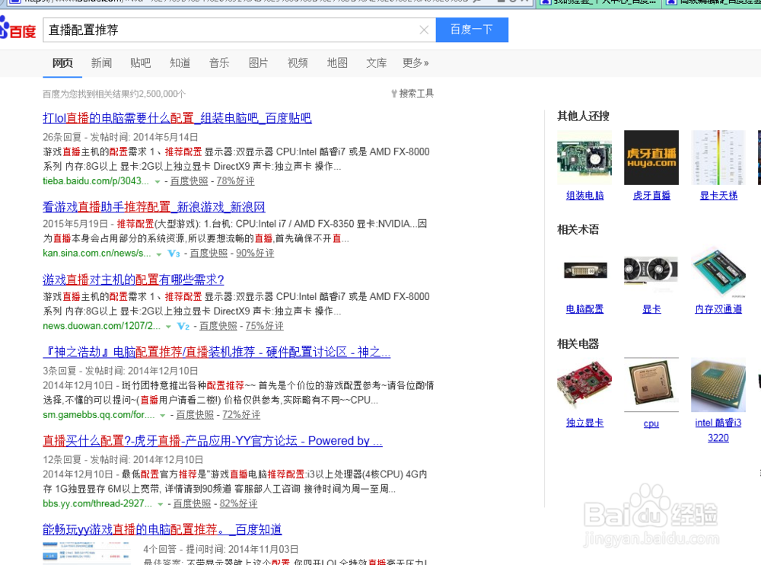
Task: Click the 电脑配置 DVI port thumbnail
Action: click(584, 270)
